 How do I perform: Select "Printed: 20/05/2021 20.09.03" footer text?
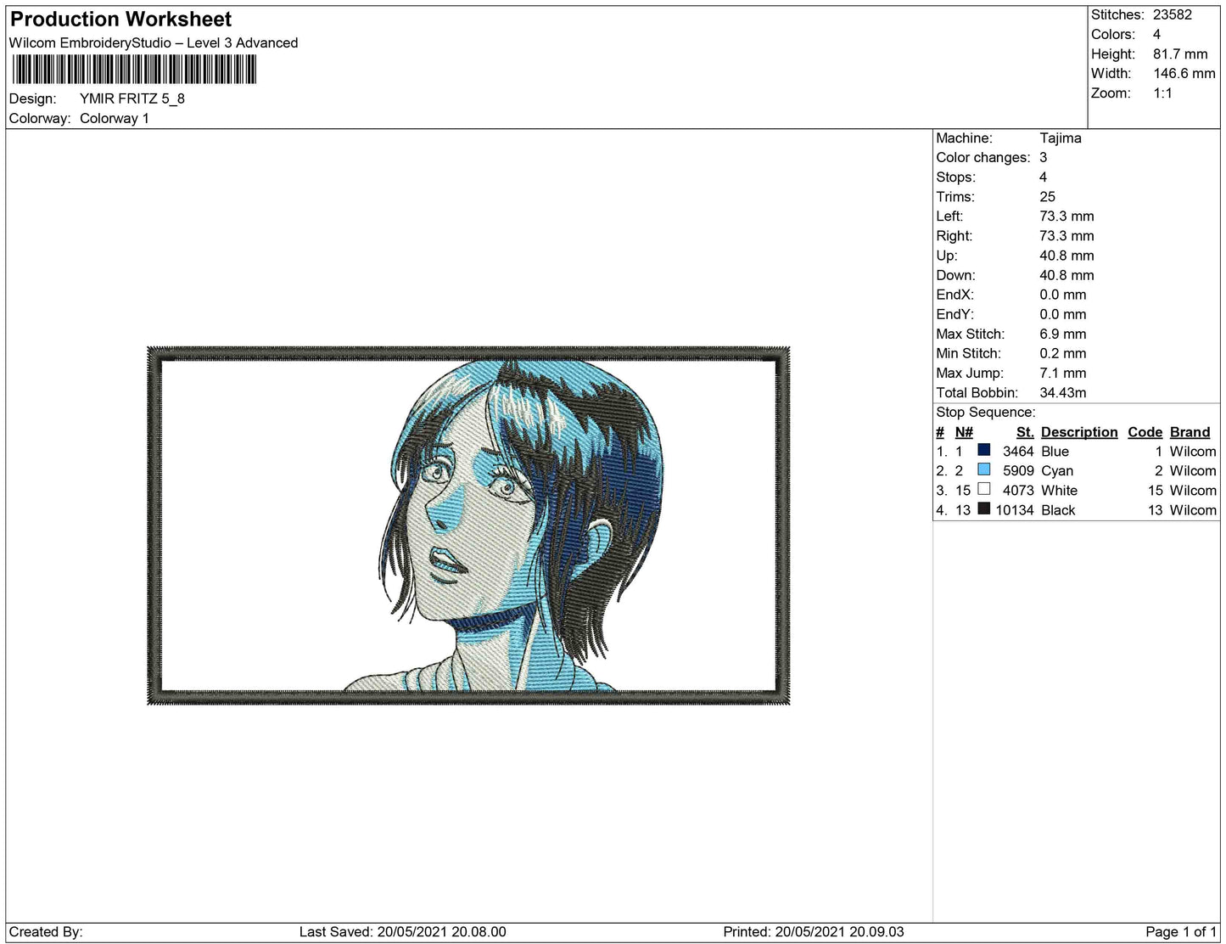814,931
